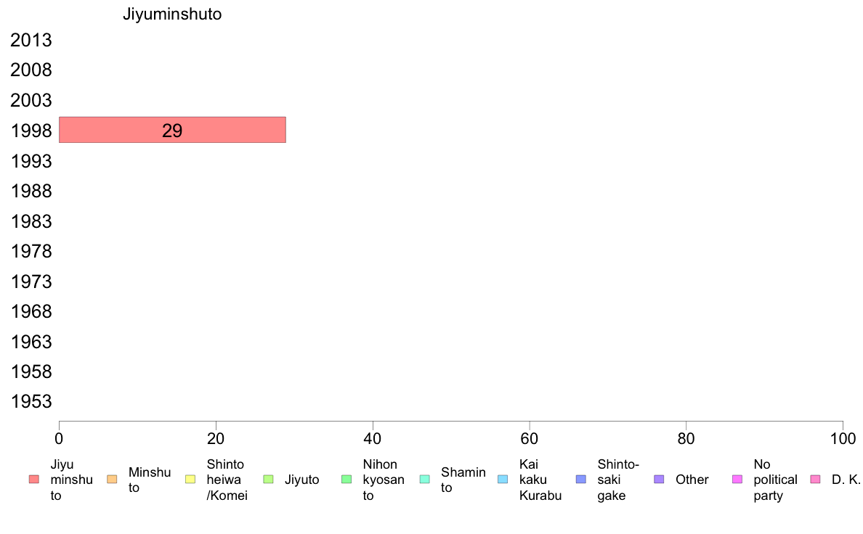The height and width of the screenshot is (534, 863).
Task: Select the Nihon kyosanto legend swatch
Action: click(347, 480)
